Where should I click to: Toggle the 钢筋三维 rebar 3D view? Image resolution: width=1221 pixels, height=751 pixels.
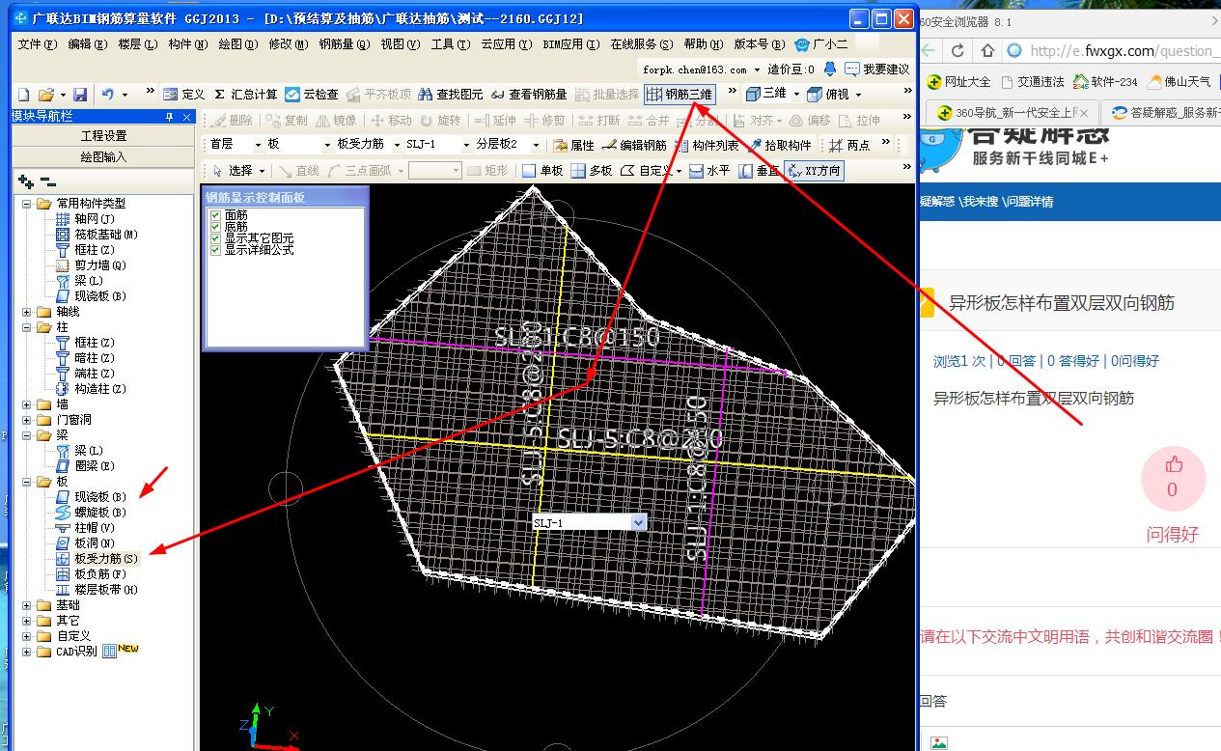coord(680,94)
